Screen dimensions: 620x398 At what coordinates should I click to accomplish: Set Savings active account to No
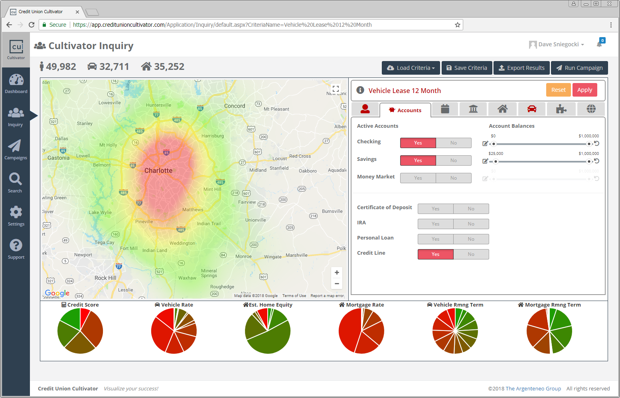click(x=454, y=160)
